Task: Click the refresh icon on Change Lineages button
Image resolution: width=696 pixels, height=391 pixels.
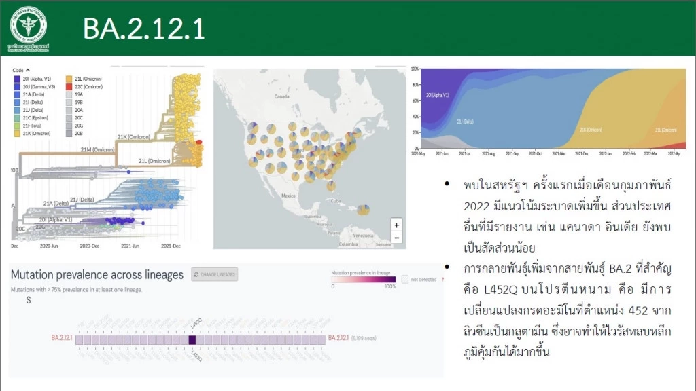Action: coord(196,275)
